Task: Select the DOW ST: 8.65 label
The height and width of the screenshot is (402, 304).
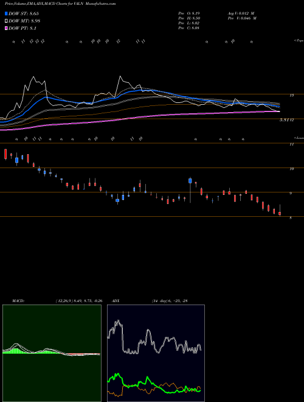Action: pos(24,13)
